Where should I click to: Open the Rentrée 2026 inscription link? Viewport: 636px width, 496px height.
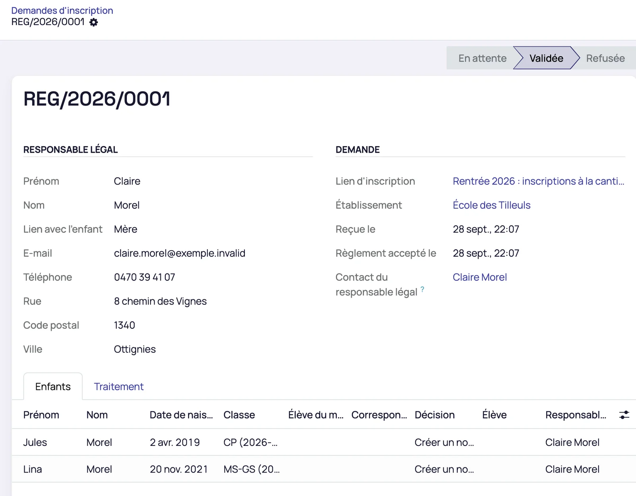point(538,181)
